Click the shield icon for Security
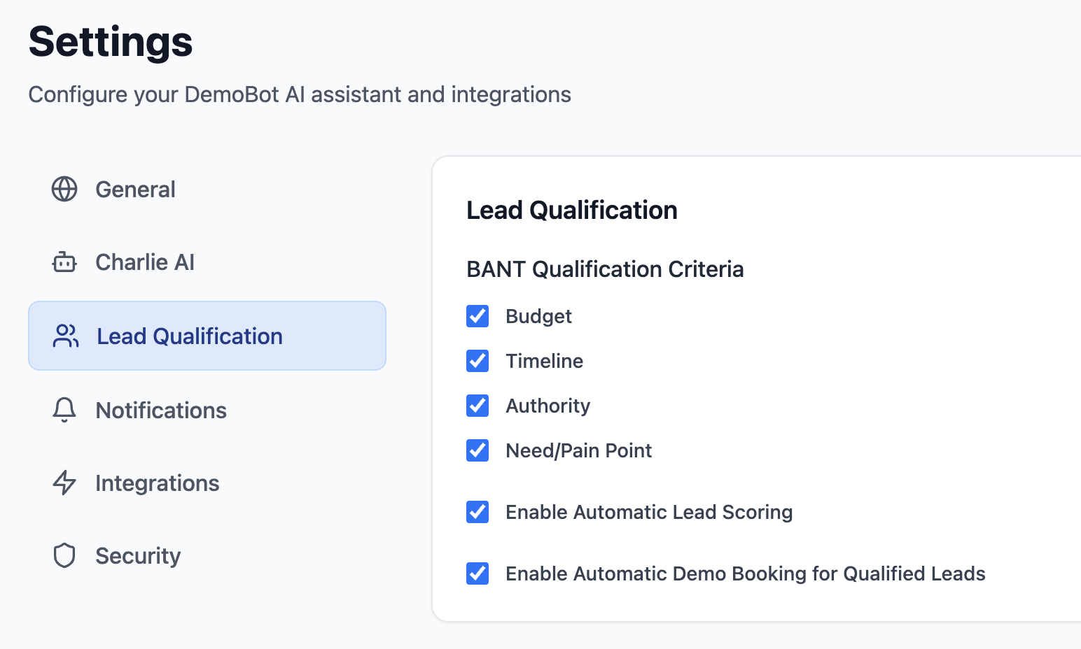 (x=64, y=555)
